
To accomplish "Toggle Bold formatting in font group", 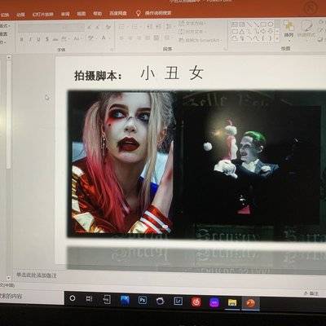I will point(22,40).
